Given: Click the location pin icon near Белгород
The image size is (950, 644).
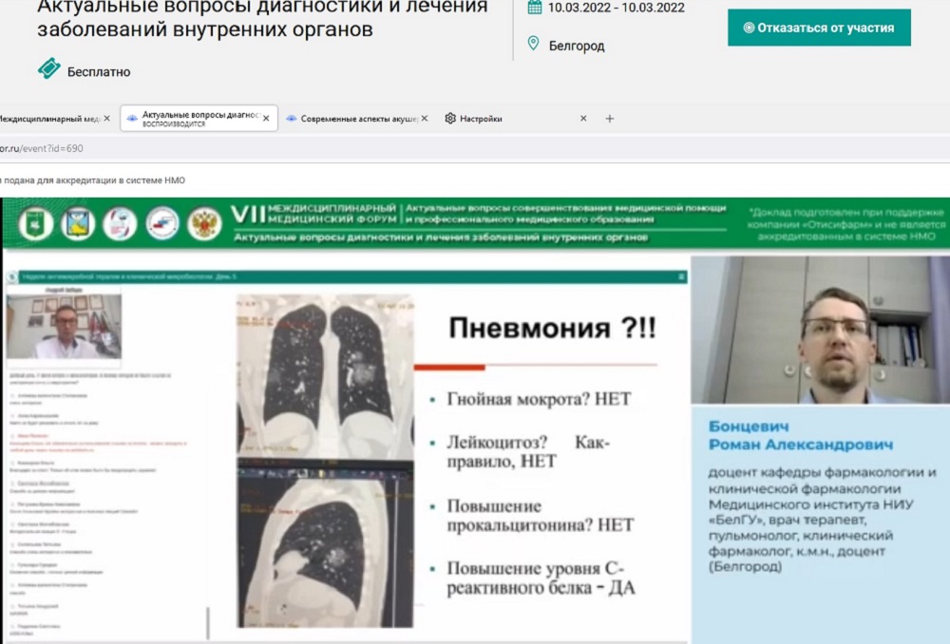Looking at the screenshot, I should (534, 44).
